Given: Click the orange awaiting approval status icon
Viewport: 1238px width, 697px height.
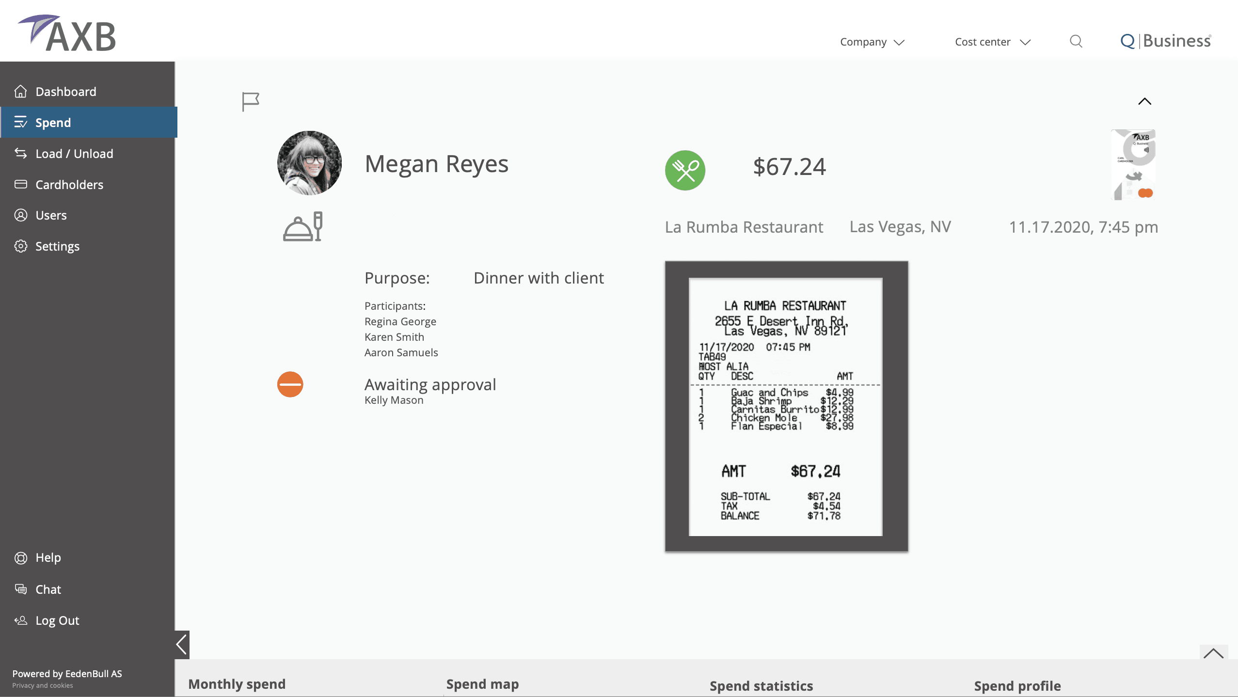Looking at the screenshot, I should point(290,384).
